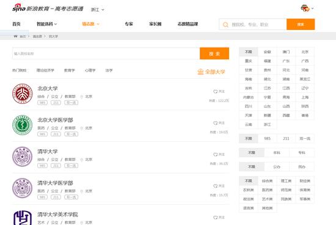The width and height of the screenshot is (336, 225).
Task: Open the 专家 navigation item
Action: pyautogui.click(x=129, y=24)
